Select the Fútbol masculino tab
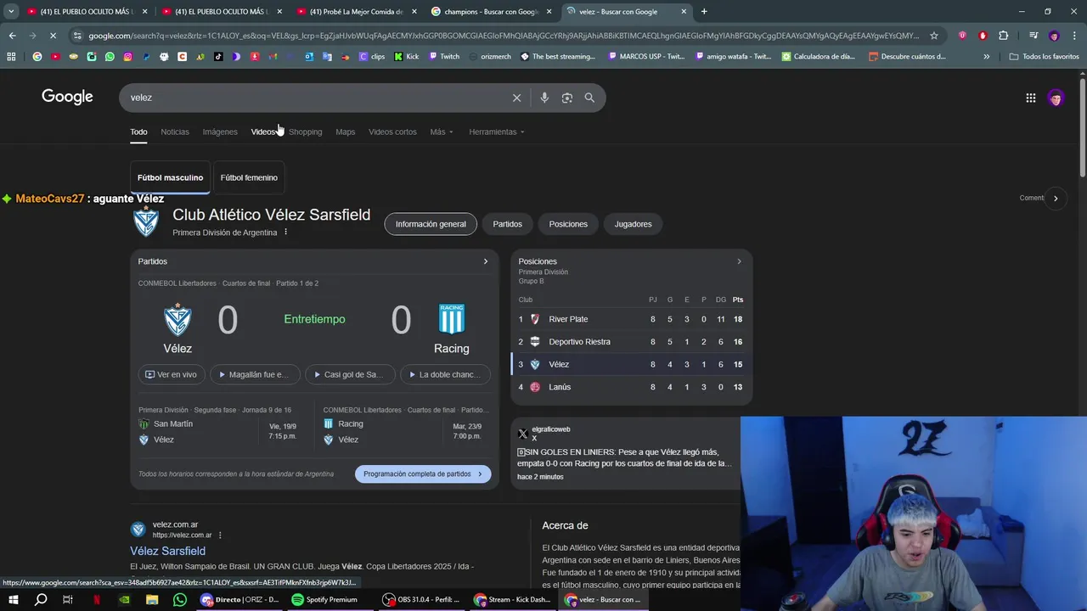The height and width of the screenshot is (611, 1087). coord(170,177)
